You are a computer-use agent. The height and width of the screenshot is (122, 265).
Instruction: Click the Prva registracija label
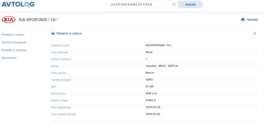(61, 108)
